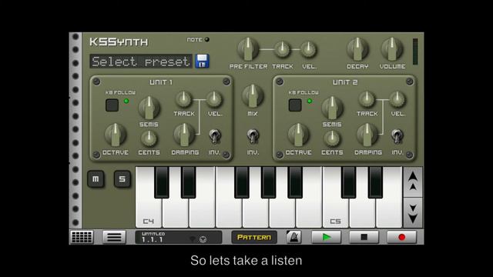493x277 pixels.
Task: Toggle Unit 1 KB Follow button
Action: (112, 105)
